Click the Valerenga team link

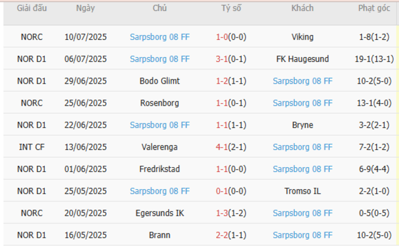160,147
